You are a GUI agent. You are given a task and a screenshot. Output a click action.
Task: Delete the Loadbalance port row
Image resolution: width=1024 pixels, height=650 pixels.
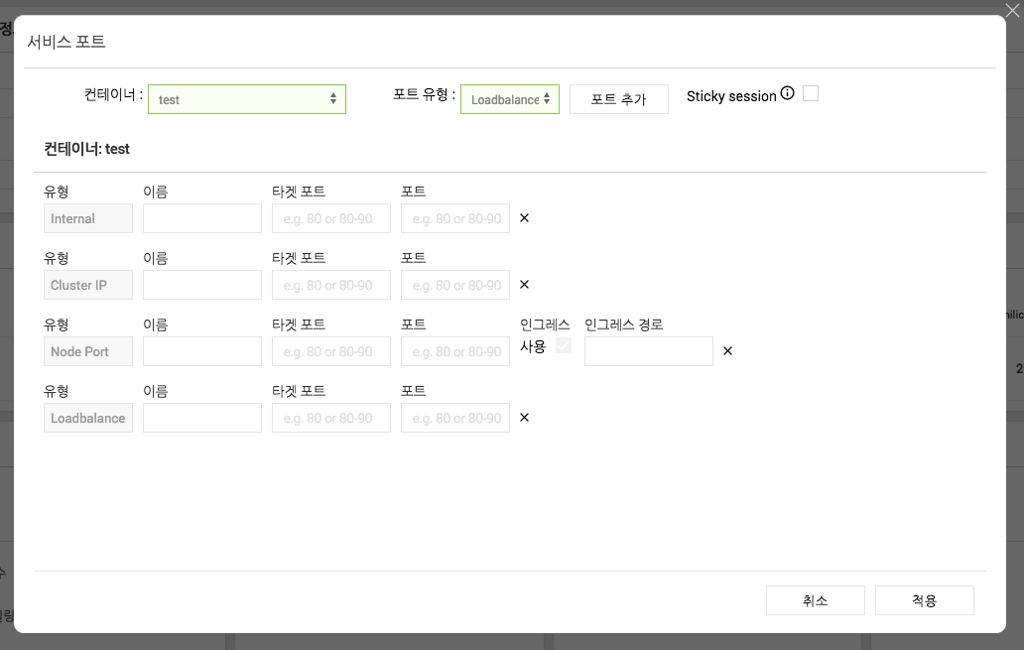point(524,418)
